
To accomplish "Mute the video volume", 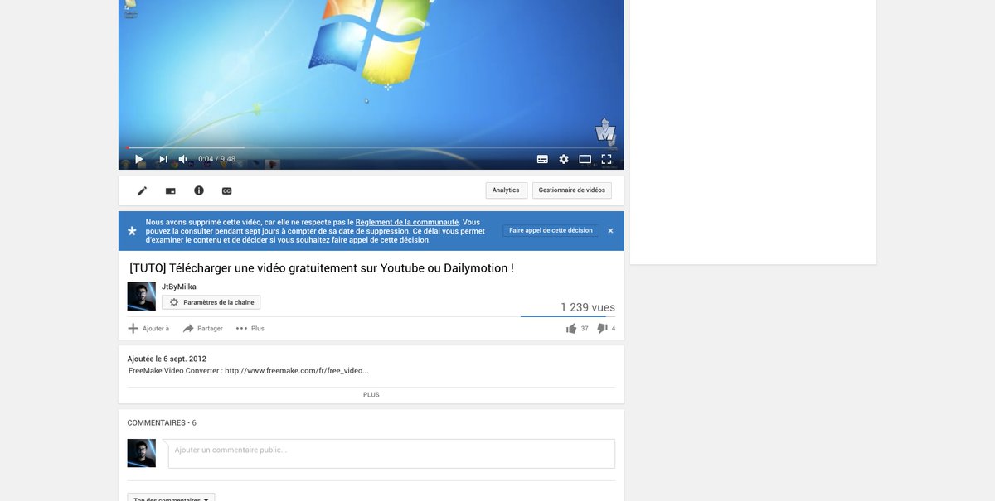I will 183,159.
